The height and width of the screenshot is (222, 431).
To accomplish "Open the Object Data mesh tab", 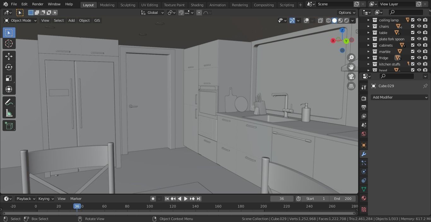I will tap(364, 189).
